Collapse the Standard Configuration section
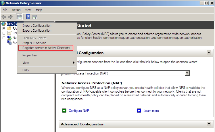Screen dimensions: 215x132 click(208, 53)
